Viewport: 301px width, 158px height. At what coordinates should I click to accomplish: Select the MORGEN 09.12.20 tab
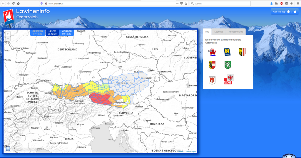(67, 33)
